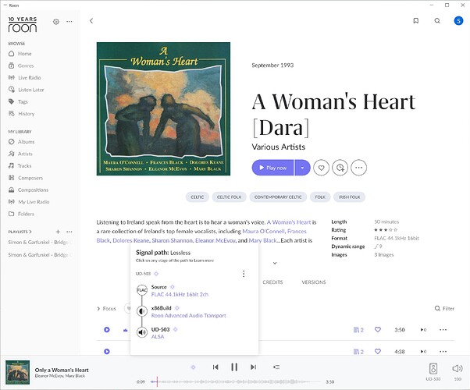Click the album star rating

coord(386,230)
